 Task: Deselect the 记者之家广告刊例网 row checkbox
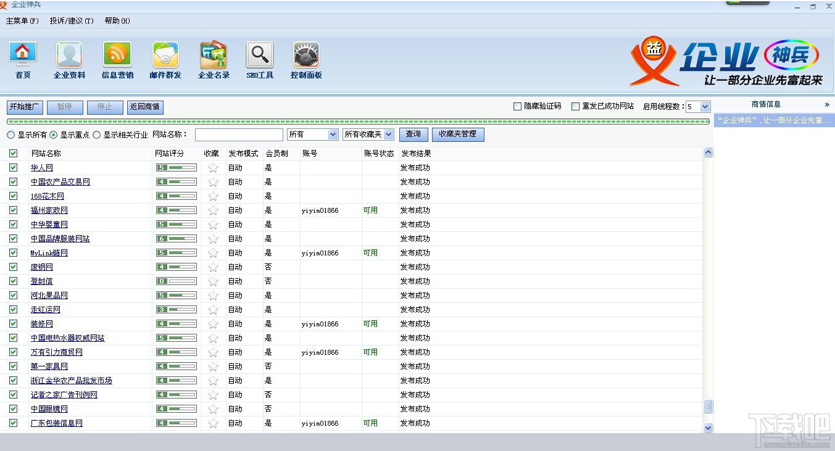[13, 395]
